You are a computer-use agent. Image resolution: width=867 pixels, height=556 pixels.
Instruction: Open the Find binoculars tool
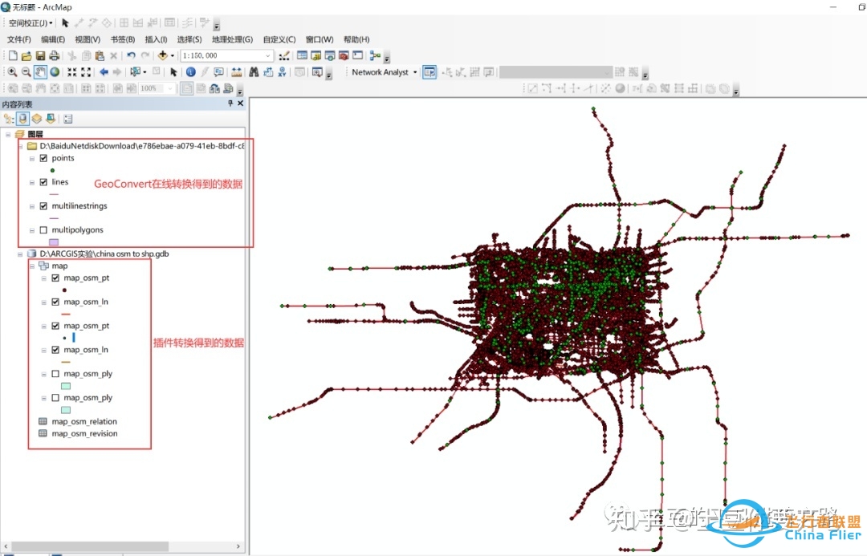pyautogui.click(x=254, y=72)
